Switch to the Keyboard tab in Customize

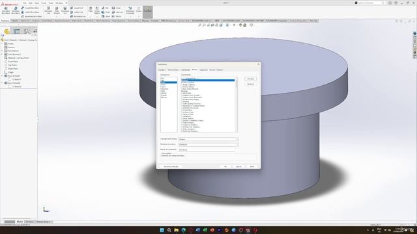click(x=203, y=70)
